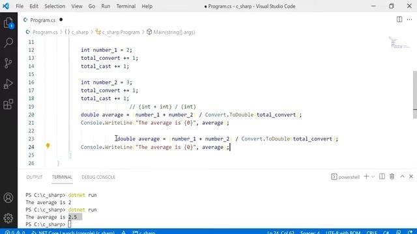Viewport: 417px width, 234px height.
Task: Click 'The average is 2' terminal line
Action: click(48, 202)
